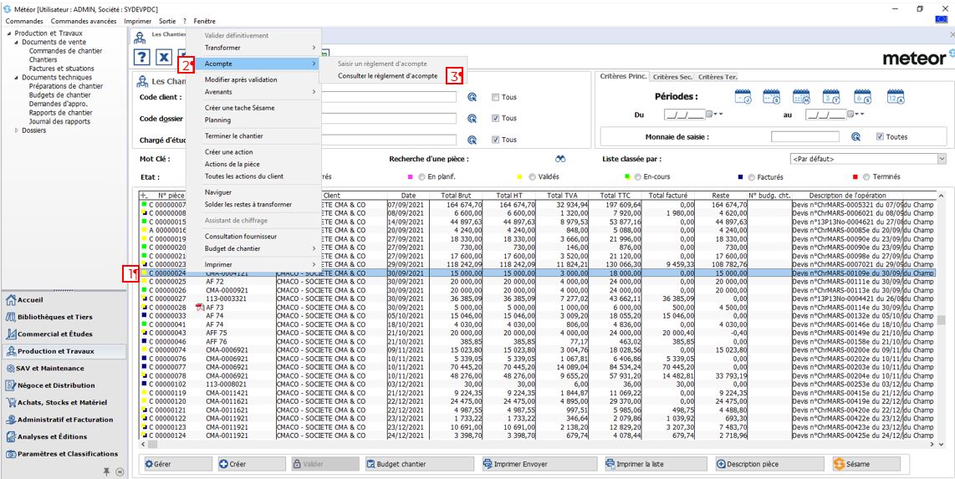955x479 pixels.
Task: Collapse the Documents de vente tree node
Action: 17,42
